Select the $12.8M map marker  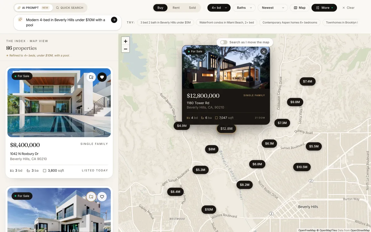[x=226, y=129]
